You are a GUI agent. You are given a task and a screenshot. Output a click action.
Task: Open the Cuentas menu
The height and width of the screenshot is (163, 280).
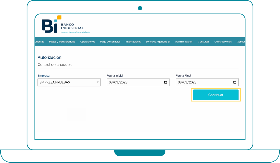[40, 42]
